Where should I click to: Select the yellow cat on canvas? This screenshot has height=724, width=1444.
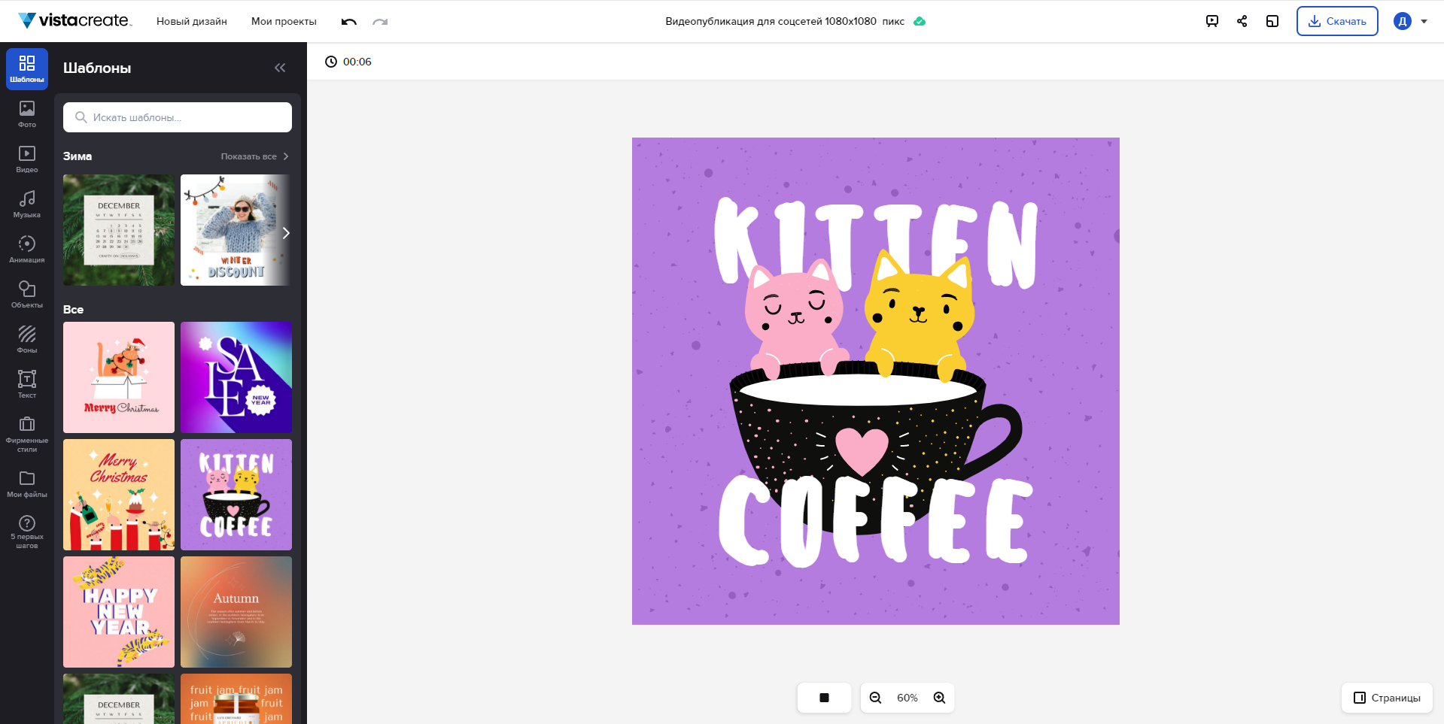pos(920,316)
